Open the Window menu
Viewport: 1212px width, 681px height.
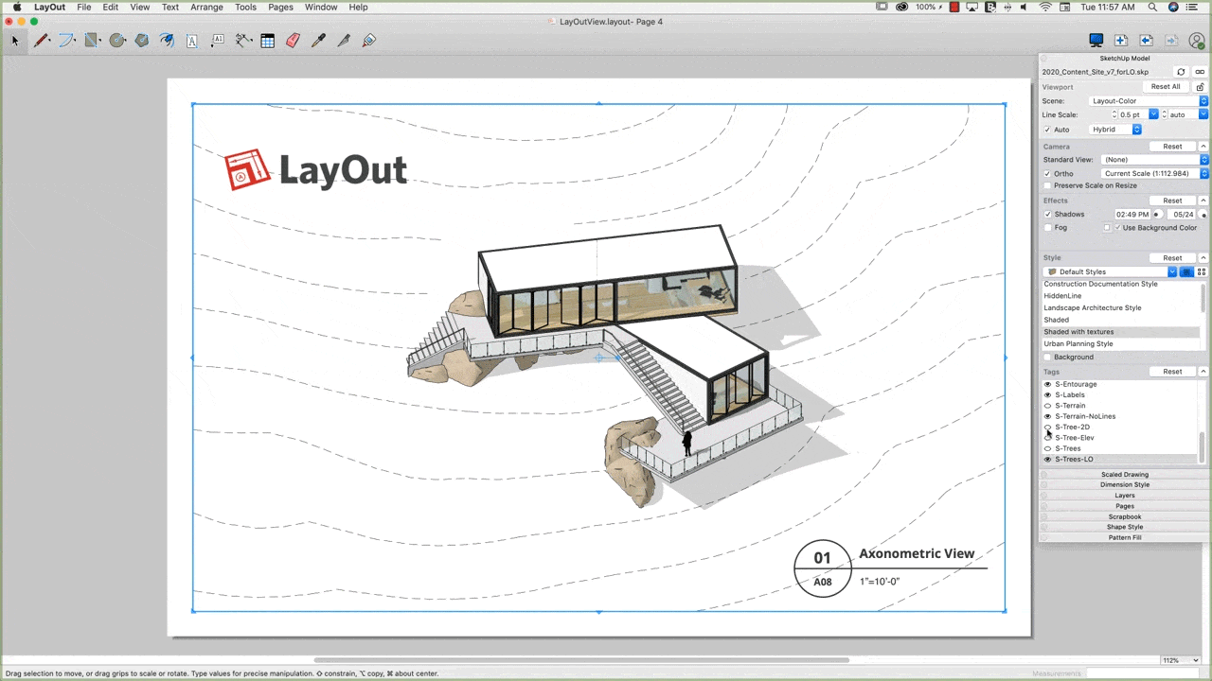pyautogui.click(x=321, y=7)
